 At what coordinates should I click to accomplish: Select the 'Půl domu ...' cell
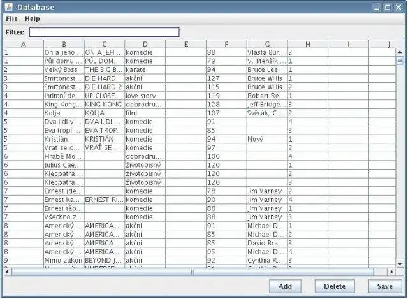click(64, 61)
